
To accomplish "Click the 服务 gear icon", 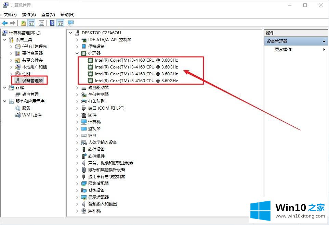I will pyautogui.click(x=18, y=108).
